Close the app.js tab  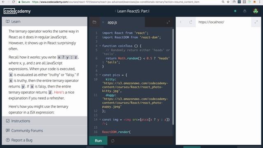(x=103, y=22)
